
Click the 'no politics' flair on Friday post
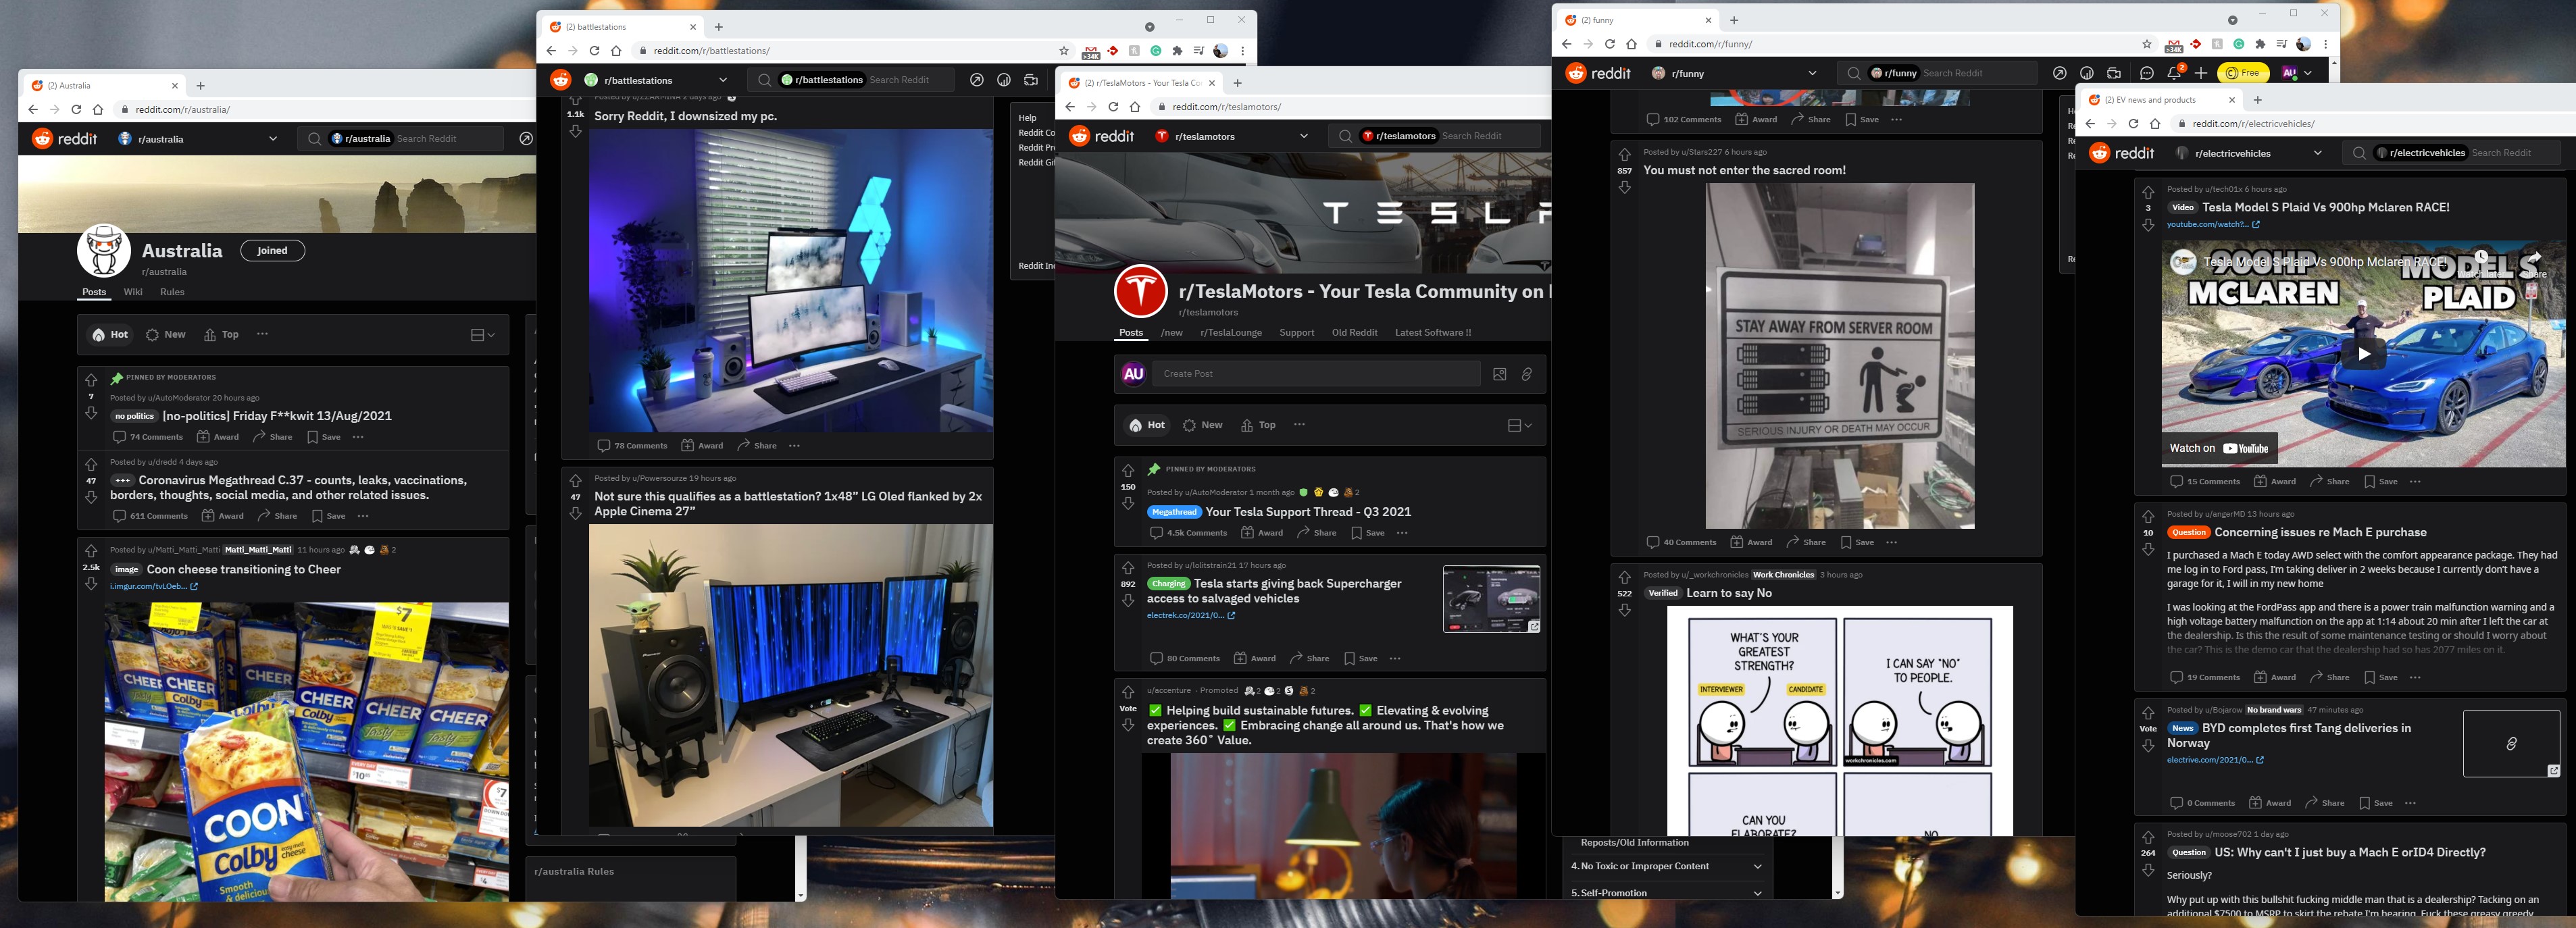134,416
